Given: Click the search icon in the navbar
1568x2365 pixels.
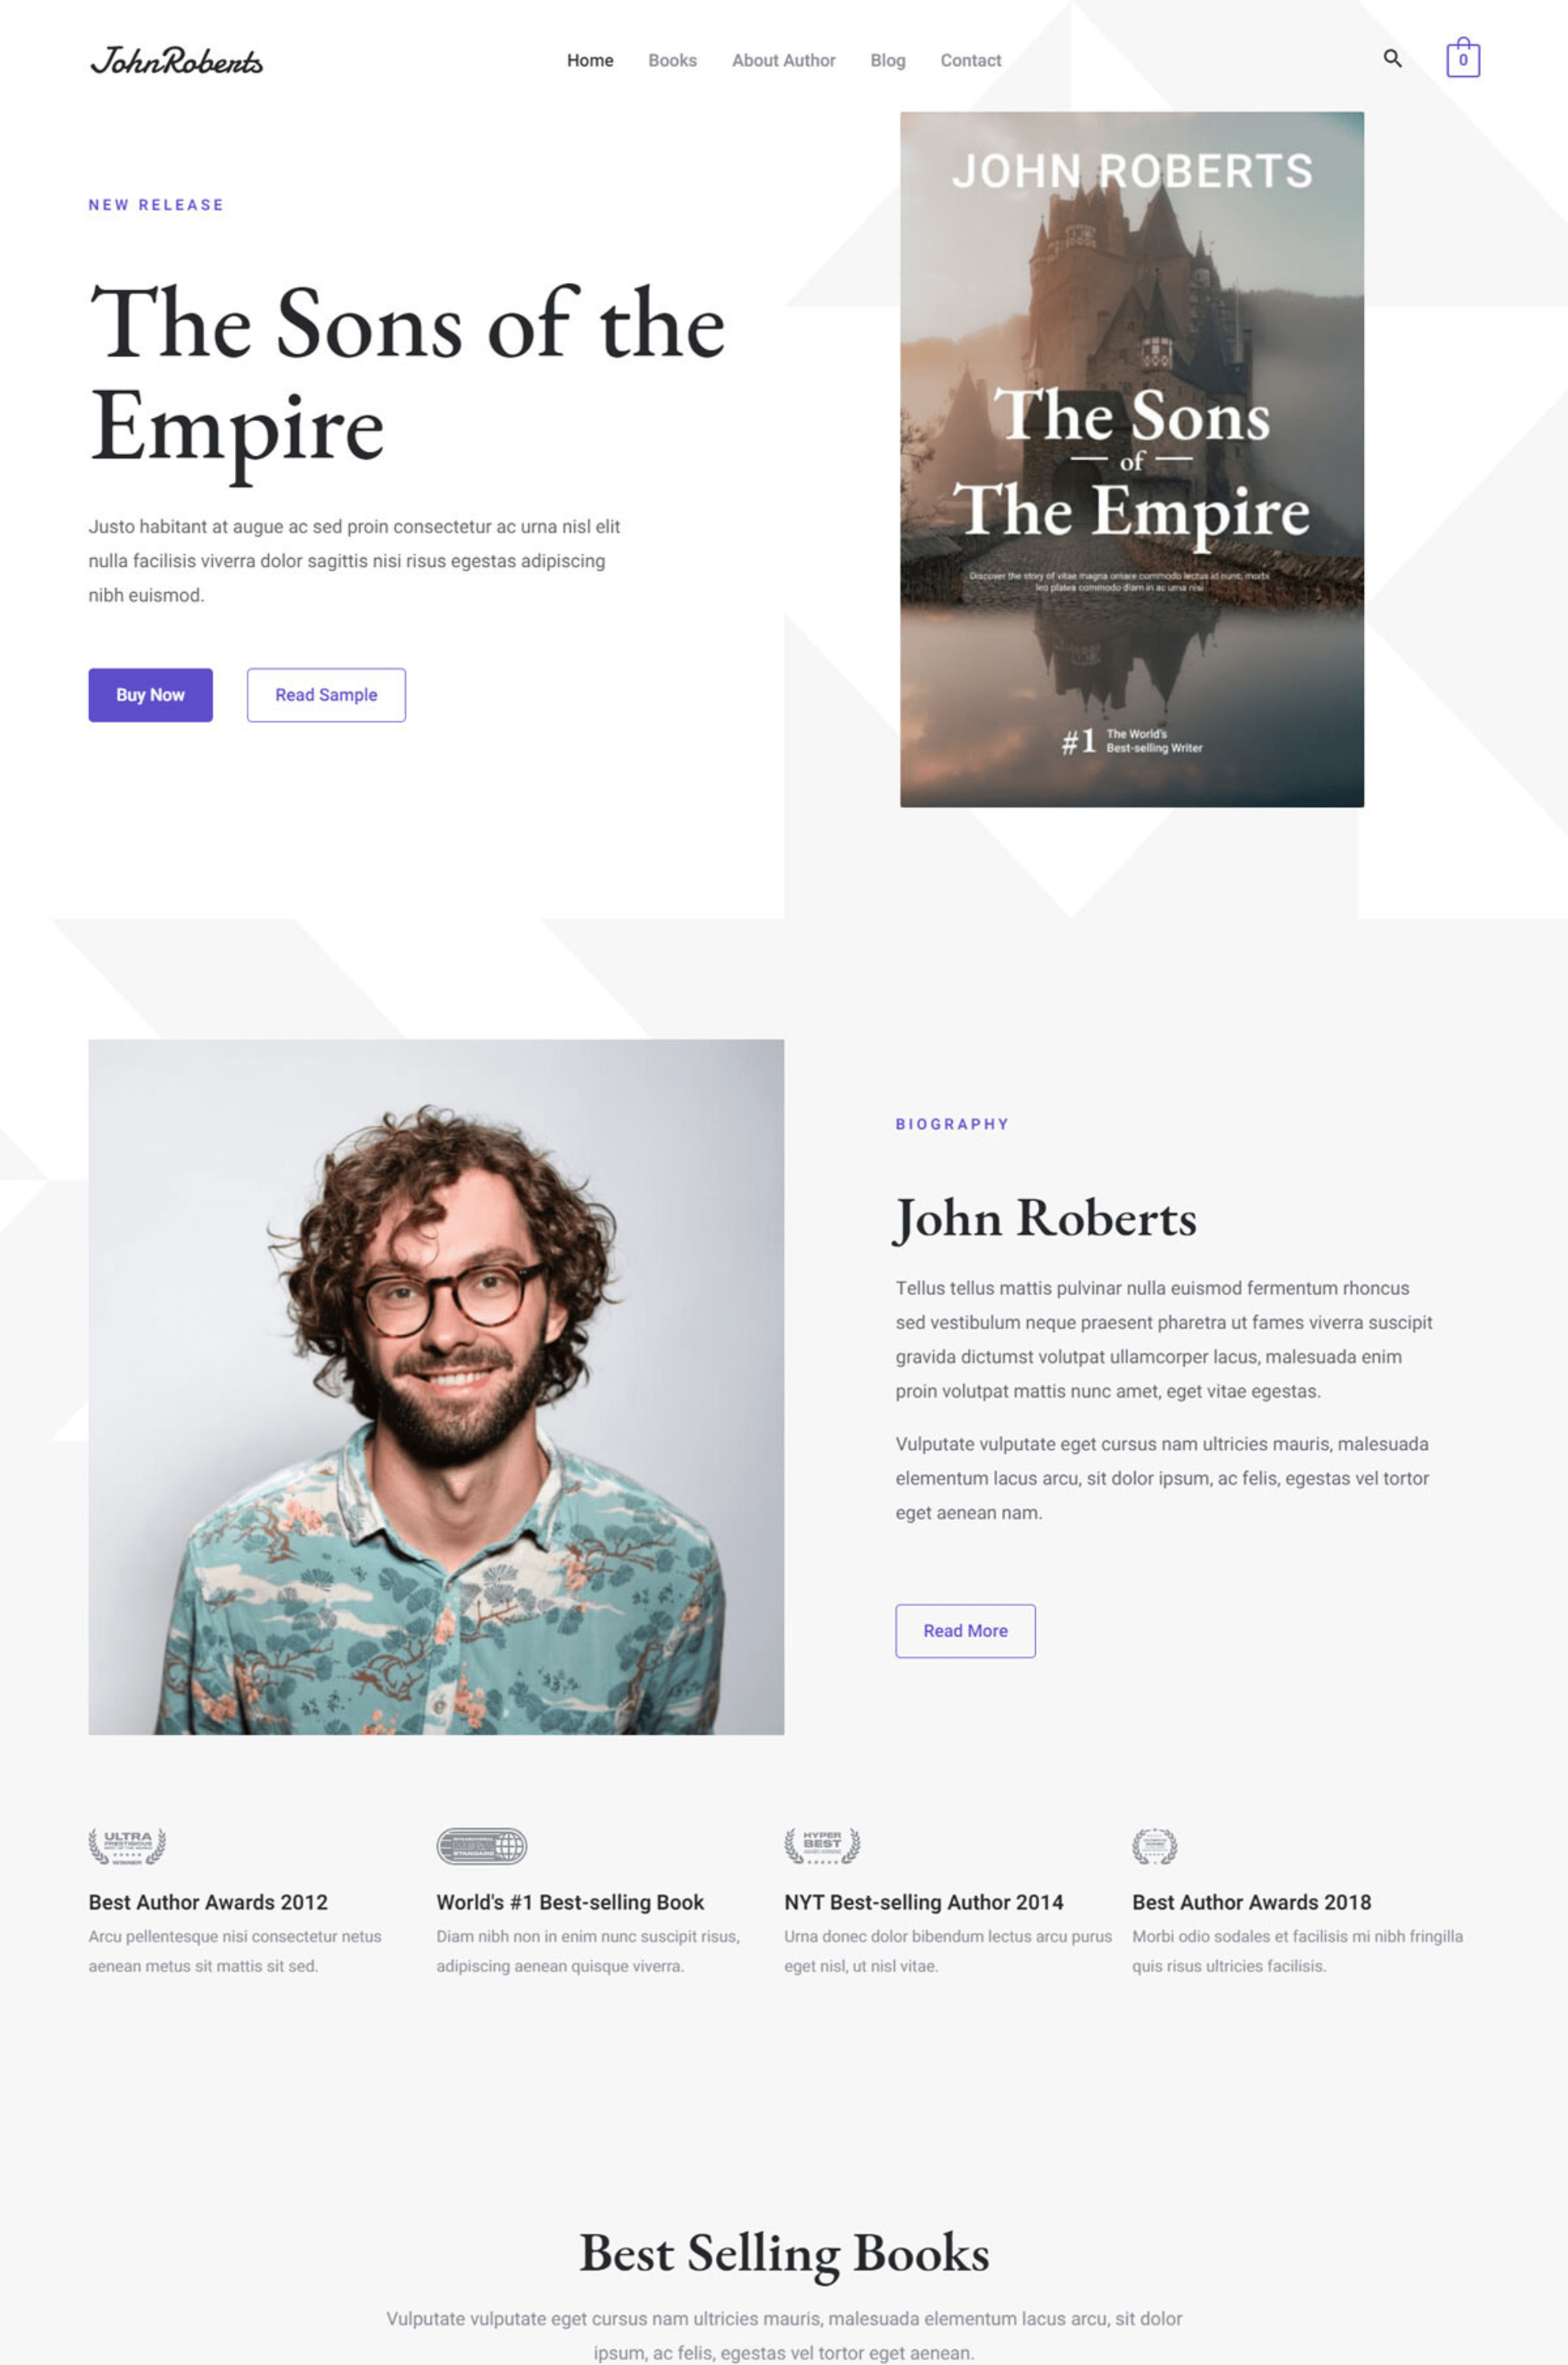Looking at the screenshot, I should click(x=1390, y=59).
